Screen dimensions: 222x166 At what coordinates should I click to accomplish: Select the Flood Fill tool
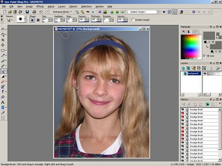(3, 97)
